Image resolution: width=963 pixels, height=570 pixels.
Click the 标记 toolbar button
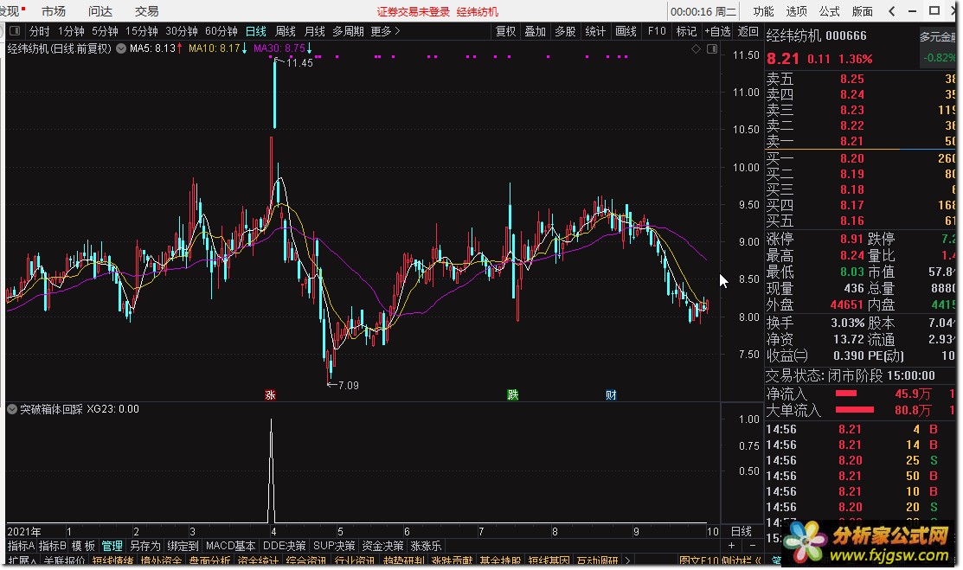tap(686, 31)
